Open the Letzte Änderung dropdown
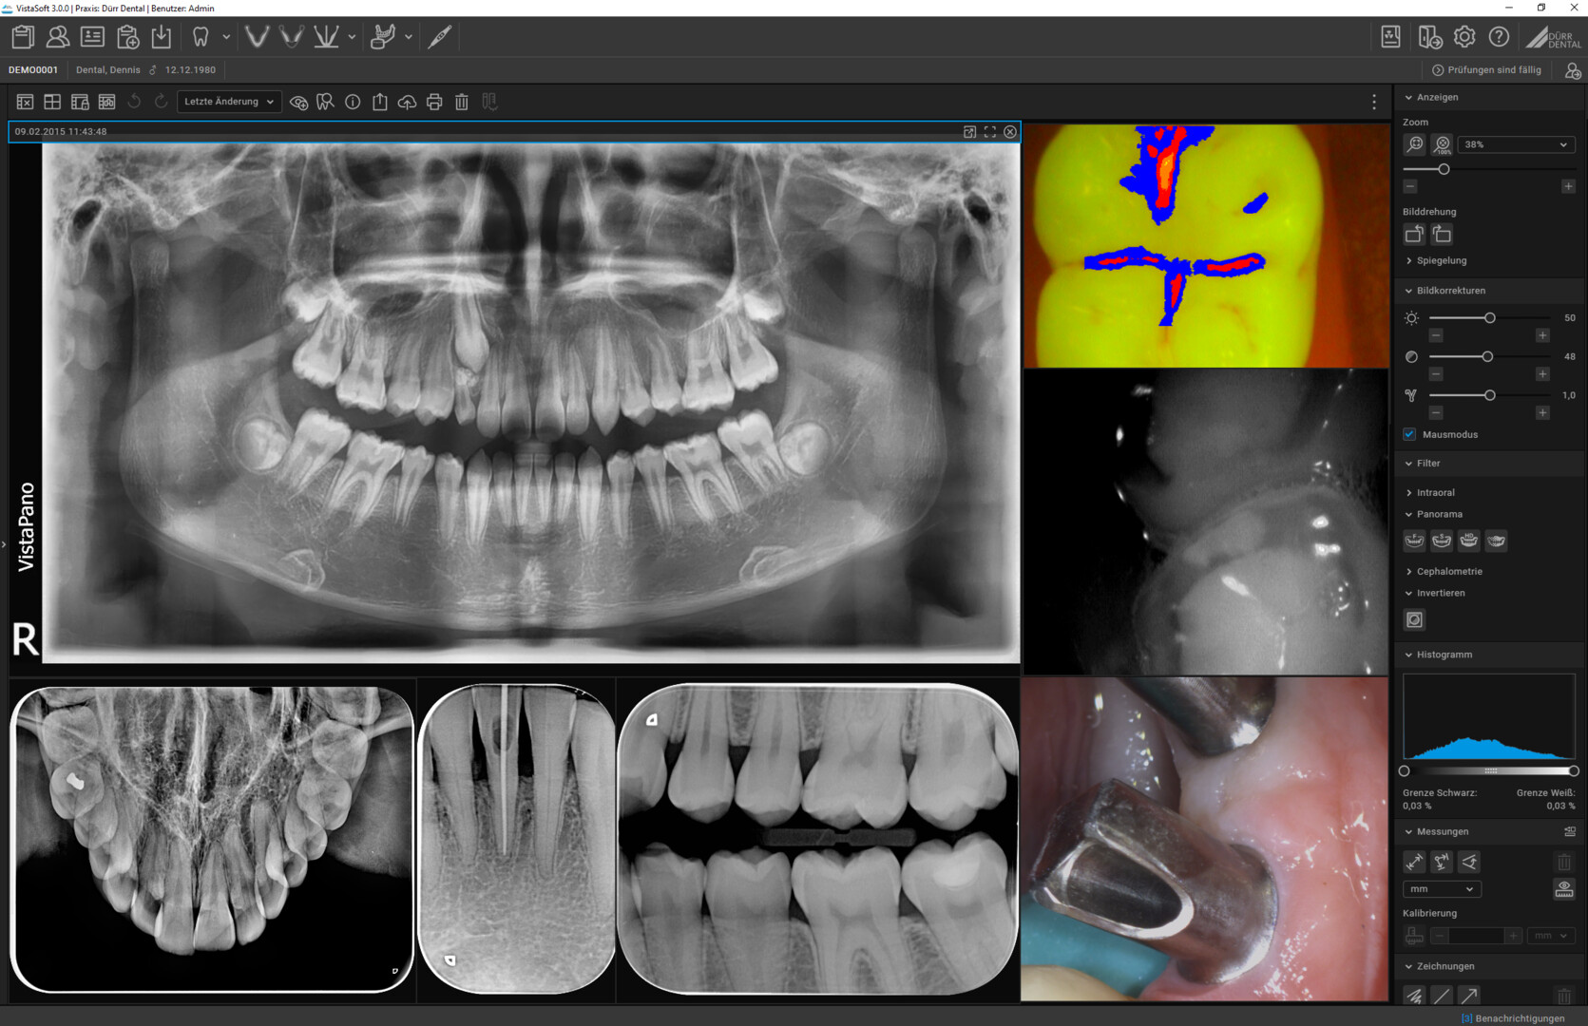 pos(229,102)
